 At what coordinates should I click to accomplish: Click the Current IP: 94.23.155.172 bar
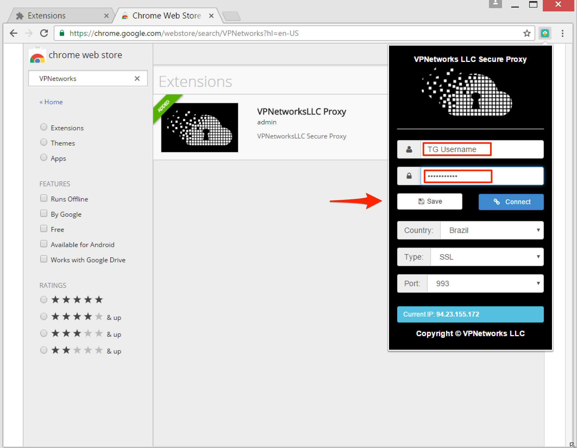(x=470, y=314)
